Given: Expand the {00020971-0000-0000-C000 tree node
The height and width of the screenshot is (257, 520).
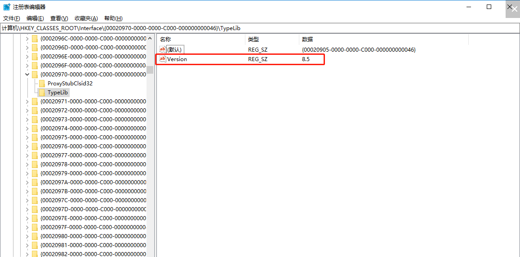Looking at the screenshot, I should pos(27,102).
